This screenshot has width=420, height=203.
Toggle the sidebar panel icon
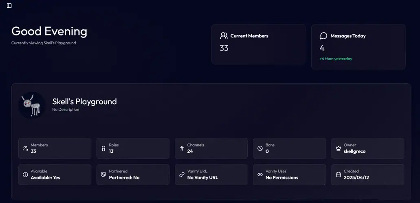click(9, 6)
